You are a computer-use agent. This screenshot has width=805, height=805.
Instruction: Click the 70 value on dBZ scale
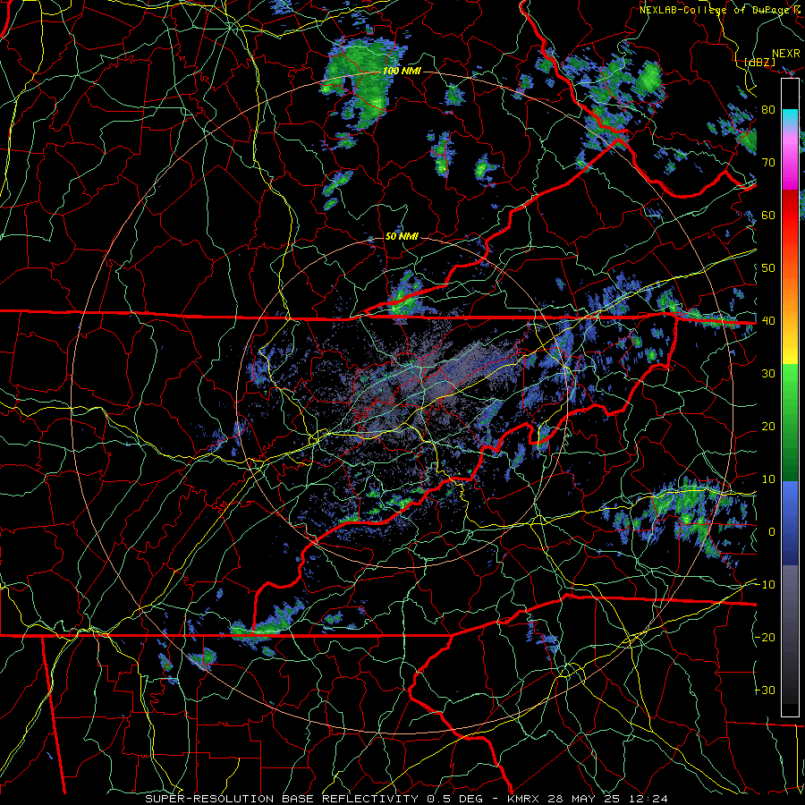768,162
